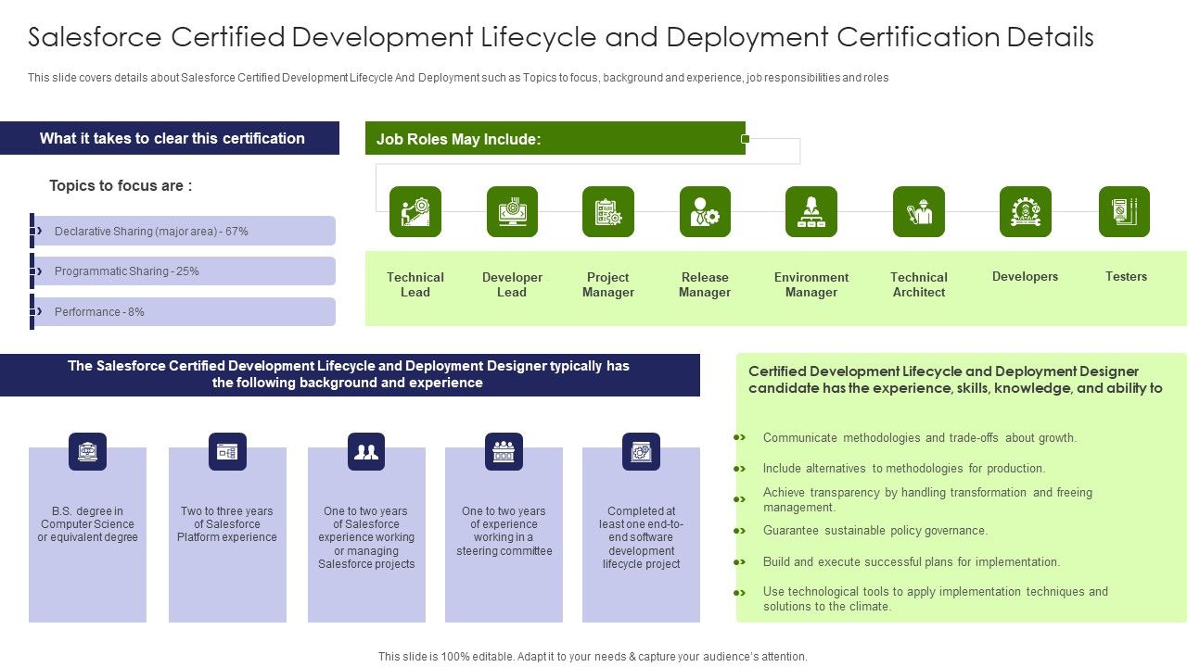Select the Salesforce Platform experience icon
This screenshot has width=1187, height=667.
tap(227, 452)
